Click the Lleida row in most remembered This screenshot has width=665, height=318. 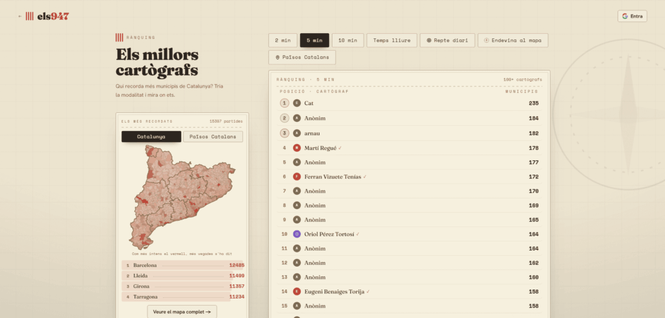point(182,276)
